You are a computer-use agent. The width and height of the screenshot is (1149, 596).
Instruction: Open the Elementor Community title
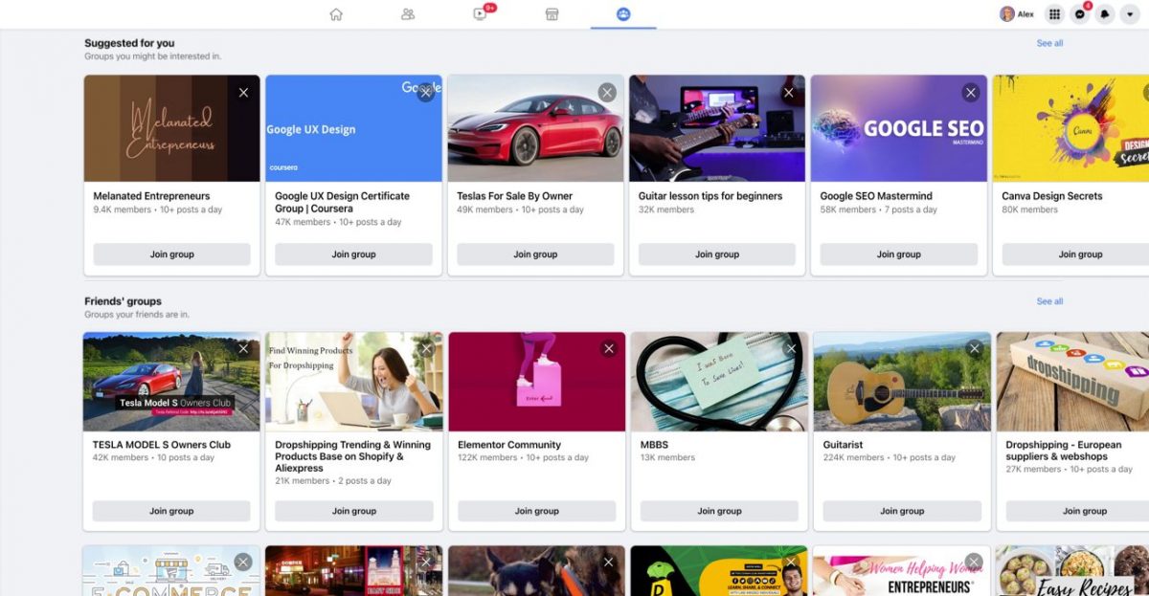pyautogui.click(x=509, y=445)
